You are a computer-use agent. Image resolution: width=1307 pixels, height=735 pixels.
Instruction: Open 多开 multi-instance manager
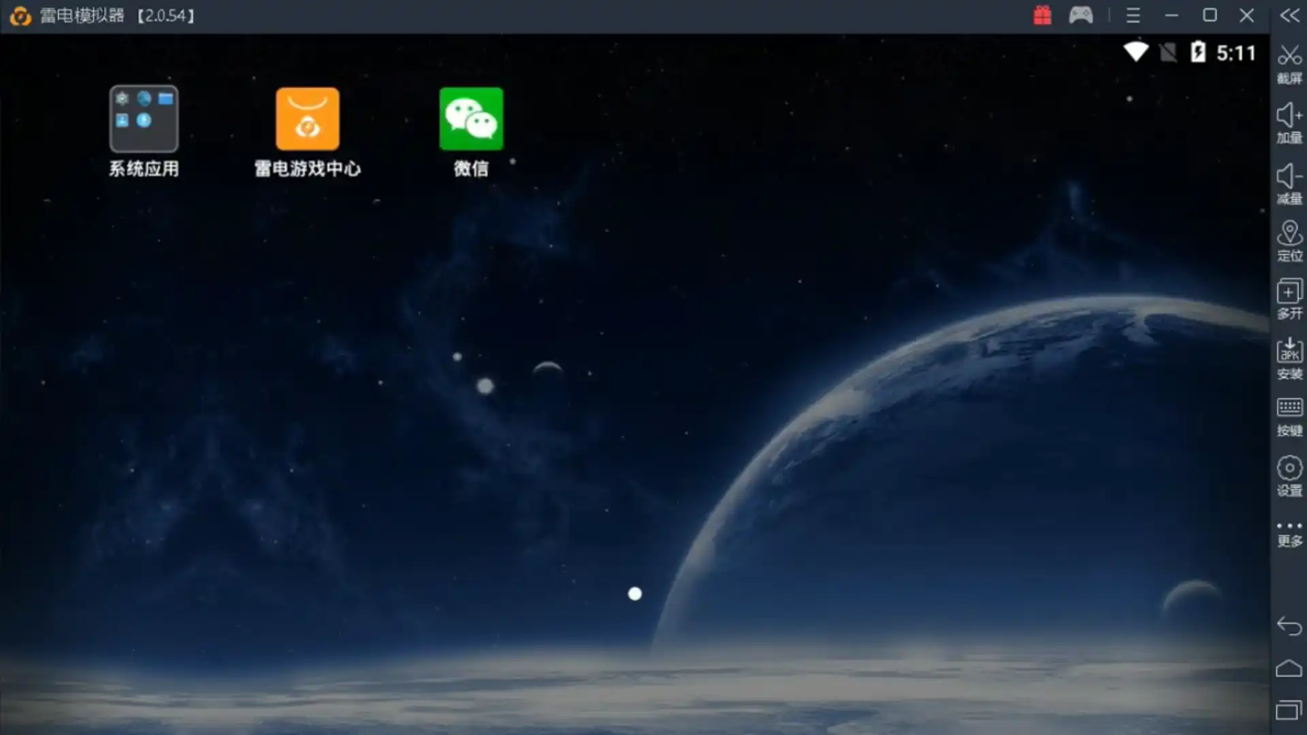click(1289, 299)
